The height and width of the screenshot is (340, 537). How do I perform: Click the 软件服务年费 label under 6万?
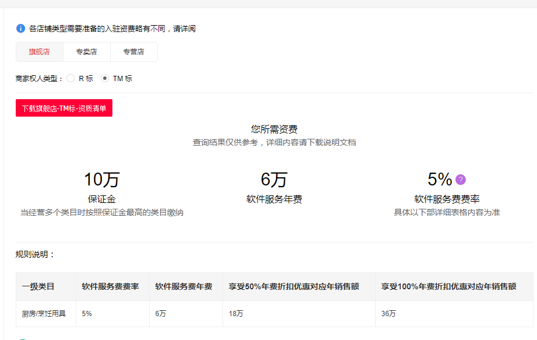[x=274, y=199]
